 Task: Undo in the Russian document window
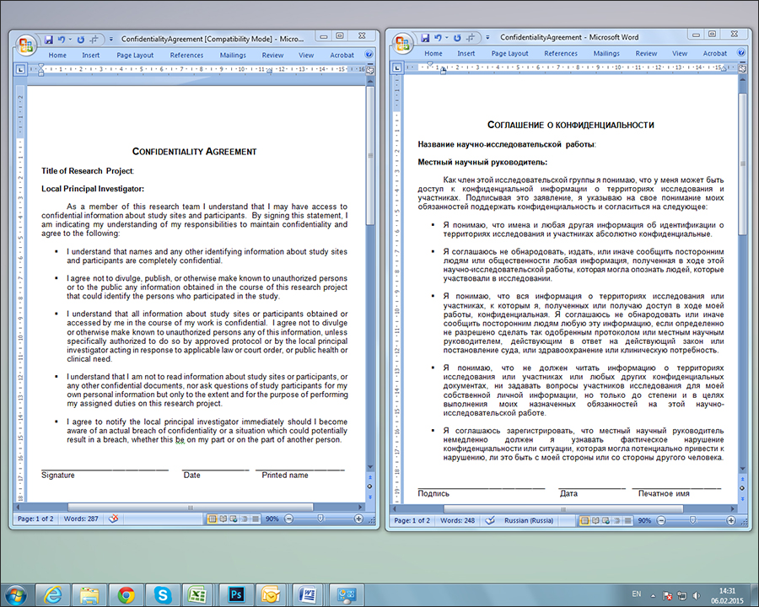pos(438,38)
